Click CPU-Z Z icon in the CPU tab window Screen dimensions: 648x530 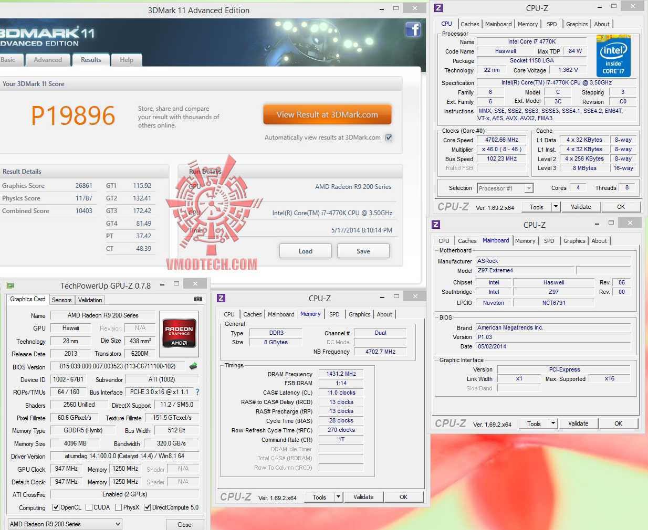pos(438,8)
